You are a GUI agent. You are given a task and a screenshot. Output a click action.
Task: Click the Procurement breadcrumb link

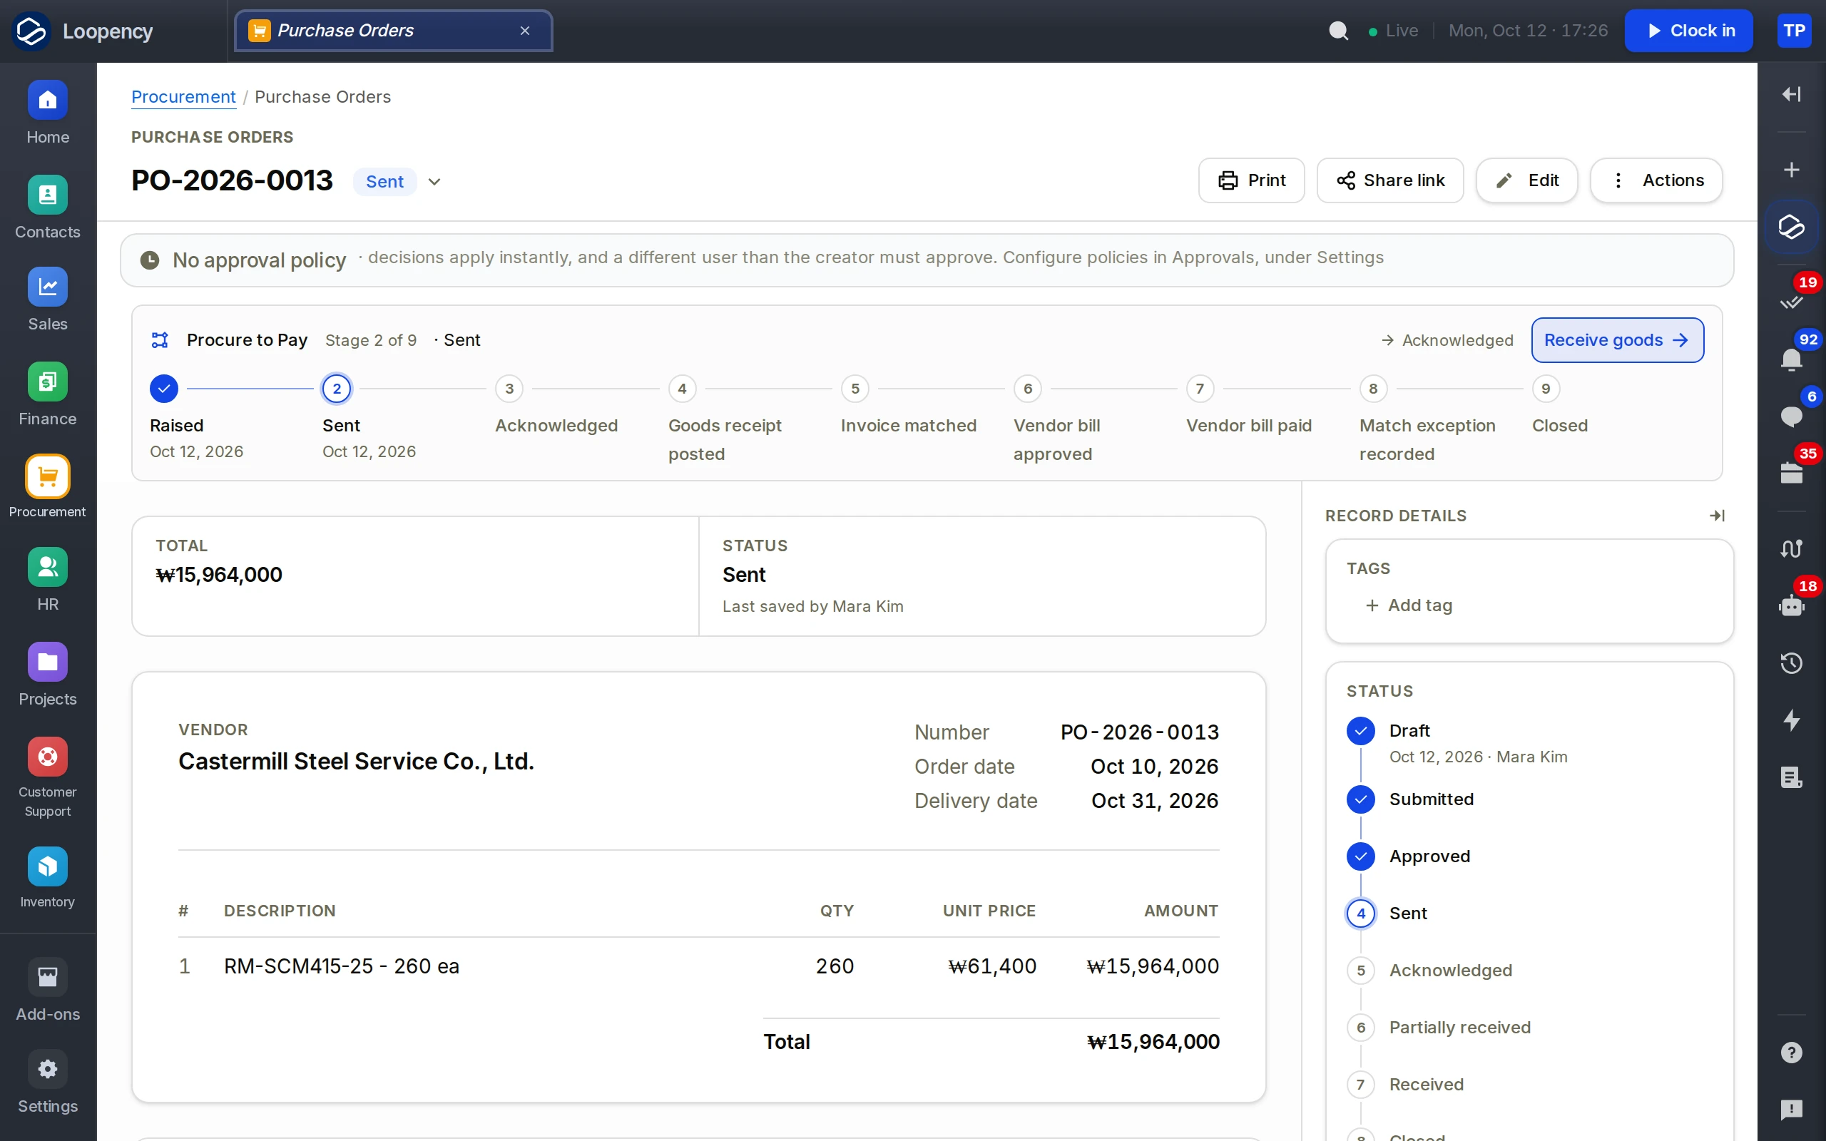(183, 96)
